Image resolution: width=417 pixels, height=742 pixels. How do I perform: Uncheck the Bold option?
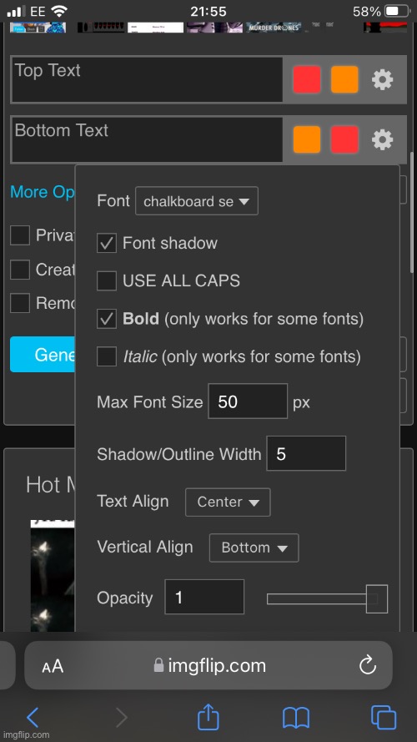[107, 319]
